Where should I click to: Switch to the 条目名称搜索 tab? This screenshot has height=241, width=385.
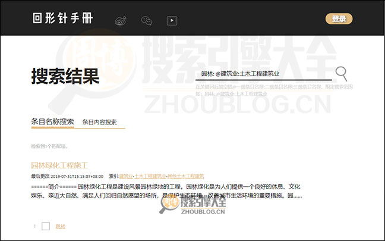[x=52, y=121]
